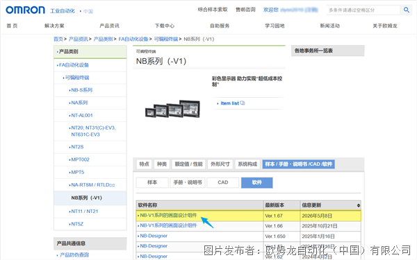Click the 各地事务所一览表 panel
417x260 pixels.
coord(327,51)
